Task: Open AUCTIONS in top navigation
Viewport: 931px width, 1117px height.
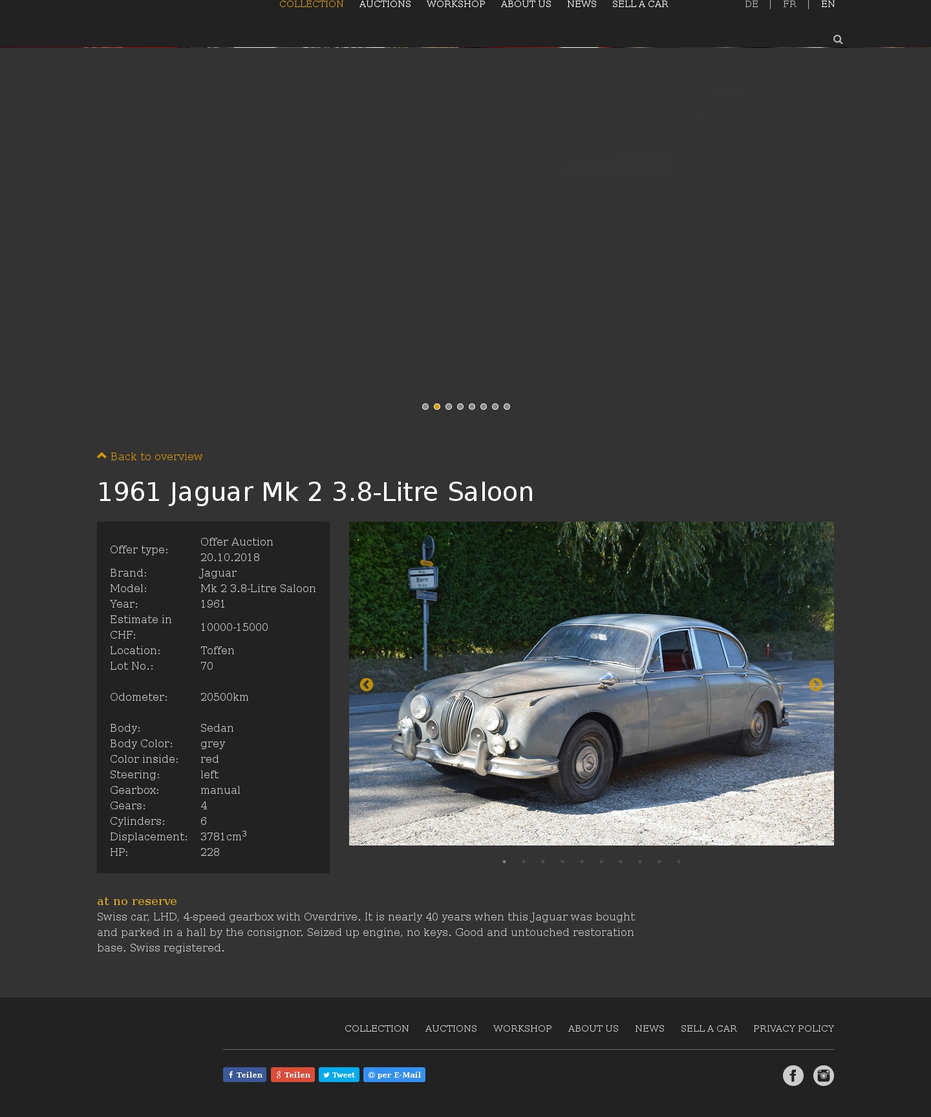Action: point(385,5)
